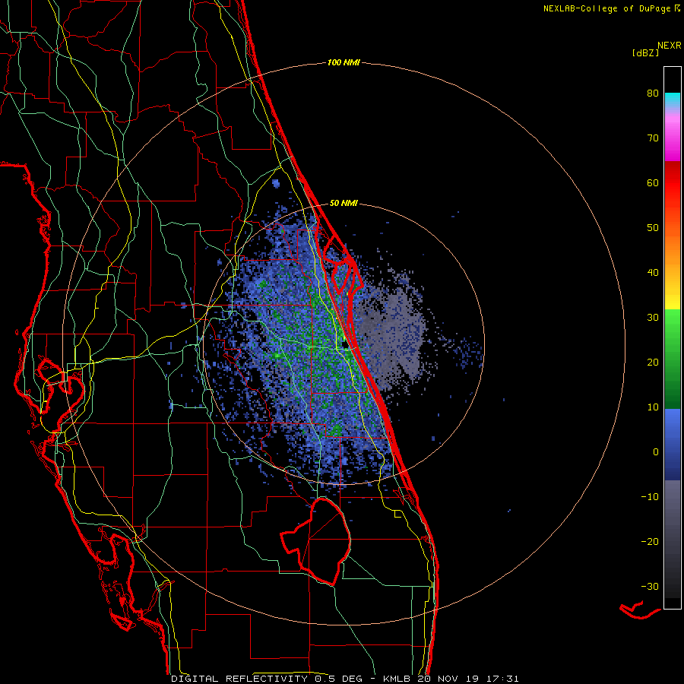This screenshot has height=684, width=684.
Task: Click the 50 value on the dBZ scale
Action: [653, 228]
